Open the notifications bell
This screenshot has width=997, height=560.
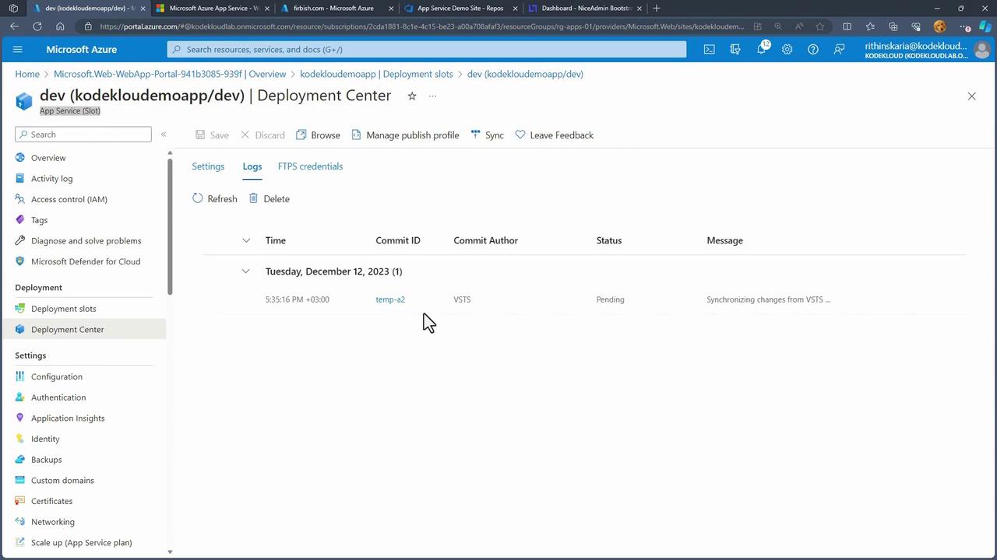point(761,49)
